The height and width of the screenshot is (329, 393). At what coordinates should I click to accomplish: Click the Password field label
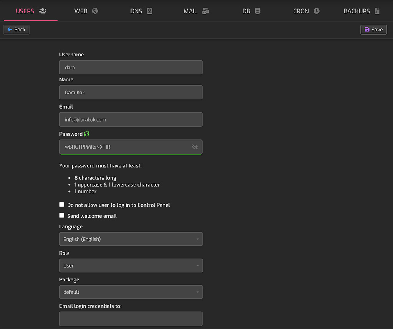(71, 134)
